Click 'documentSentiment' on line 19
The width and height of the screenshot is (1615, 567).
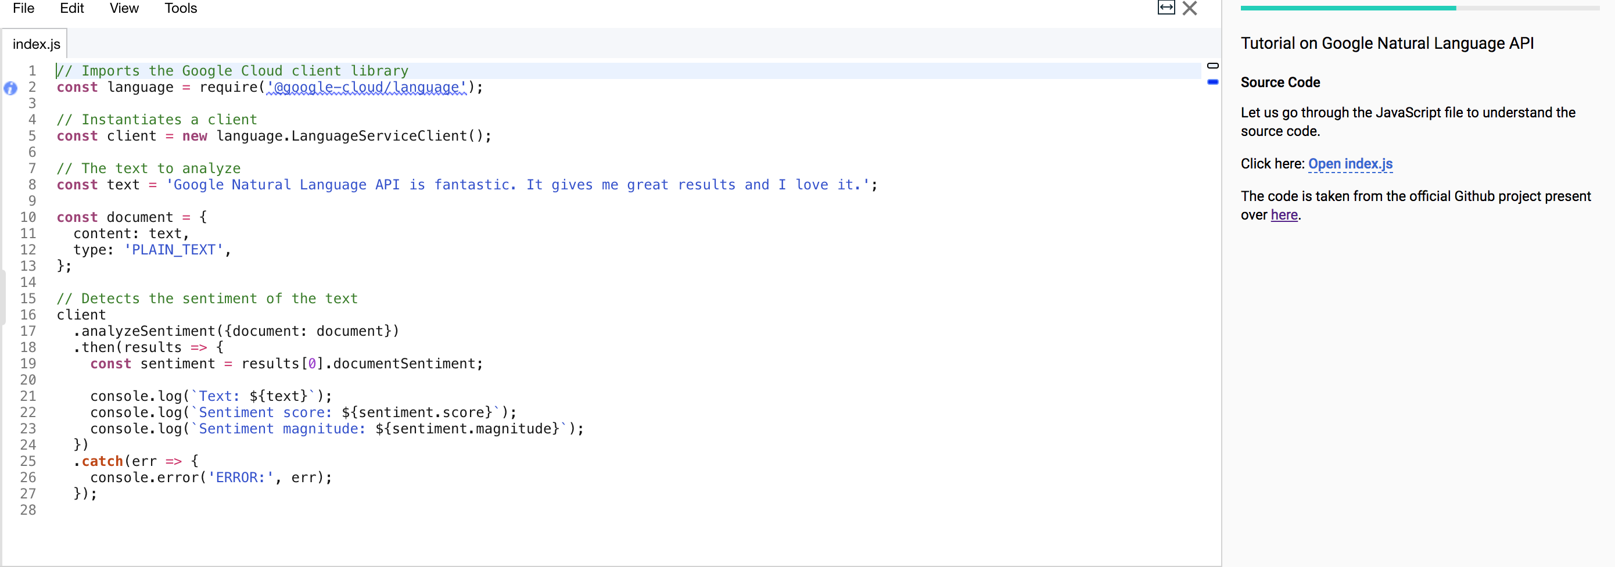404,364
